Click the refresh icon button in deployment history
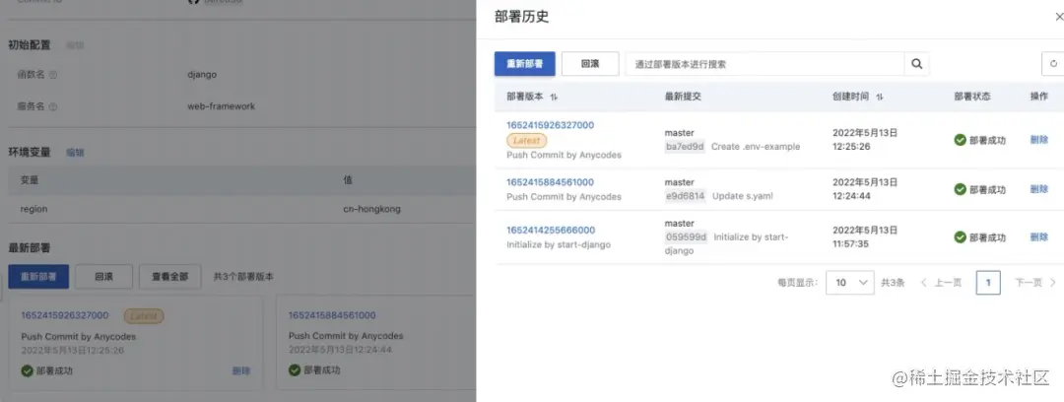Screen dimensions: 1064x402 (x=1053, y=64)
